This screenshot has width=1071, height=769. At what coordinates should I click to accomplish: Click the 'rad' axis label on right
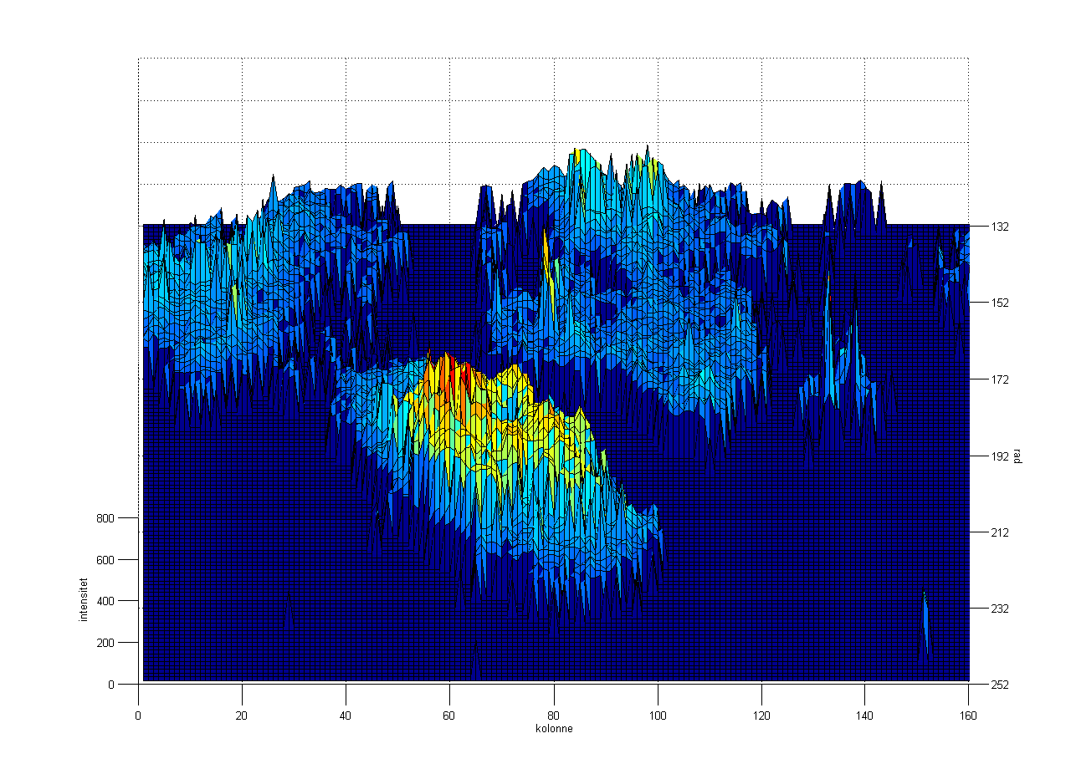pos(1017,456)
